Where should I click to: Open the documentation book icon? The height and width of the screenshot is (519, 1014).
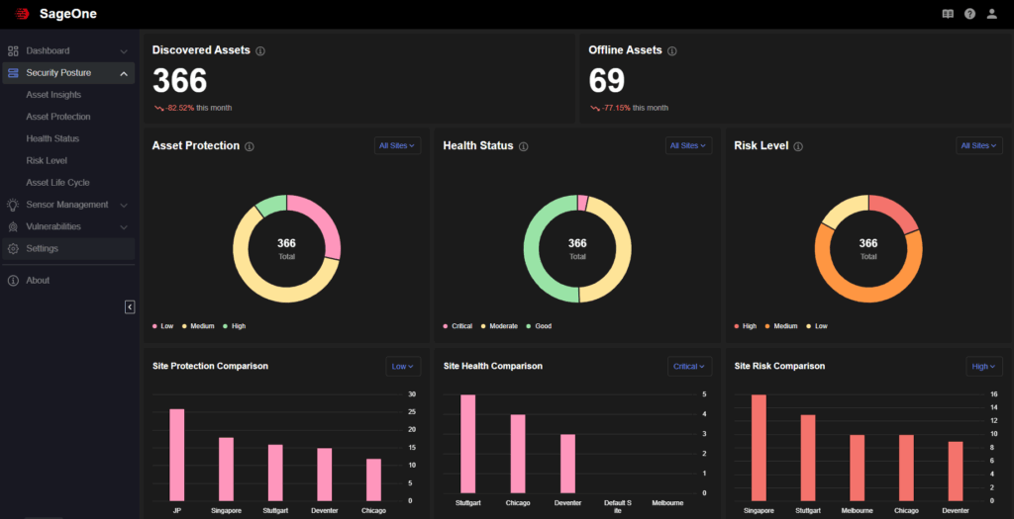point(948,14)
